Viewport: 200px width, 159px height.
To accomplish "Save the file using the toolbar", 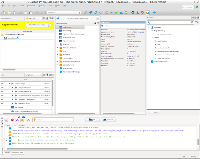I will 14,13.
